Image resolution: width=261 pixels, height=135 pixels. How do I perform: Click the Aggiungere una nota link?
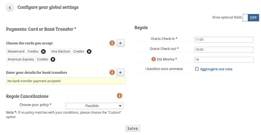(216, 69)
